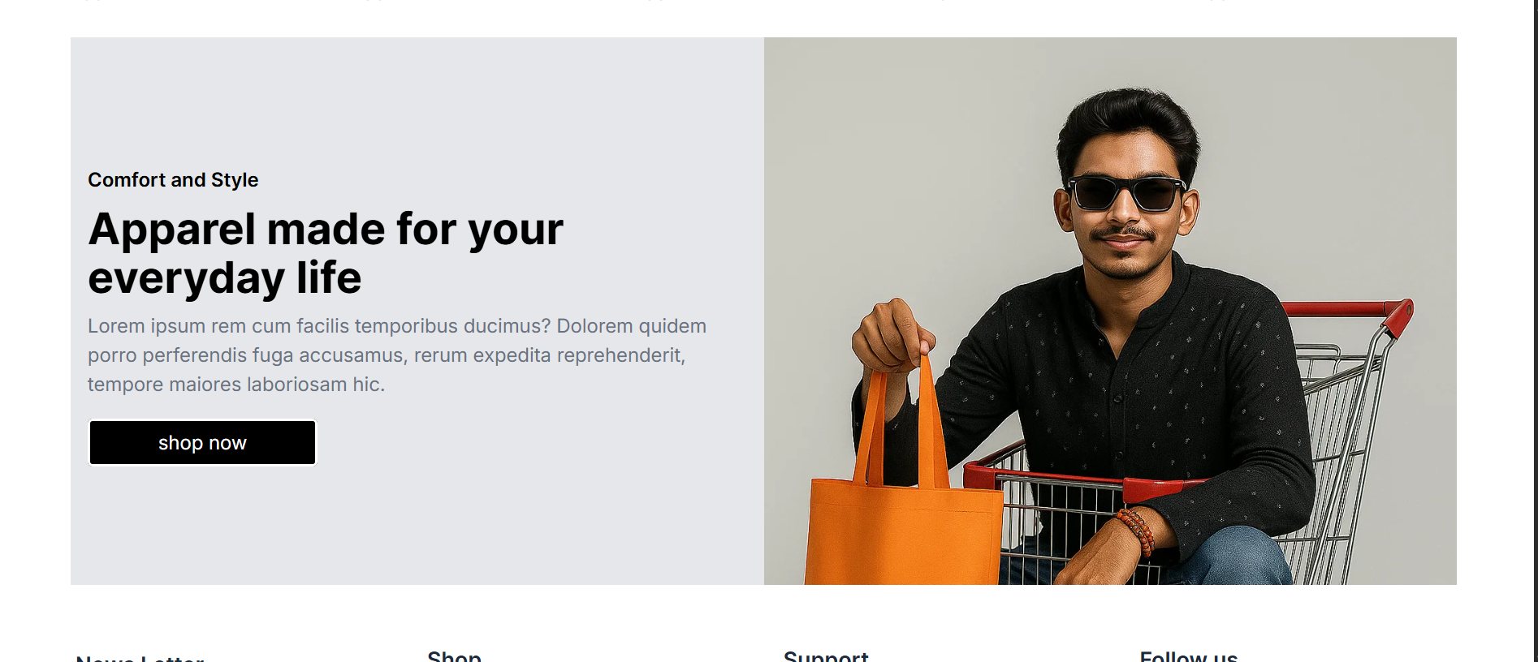The height and width of the screenshot is (662, 1538).
Task: Click the 'Support' footer heading
Action: [x=826, y=656]
